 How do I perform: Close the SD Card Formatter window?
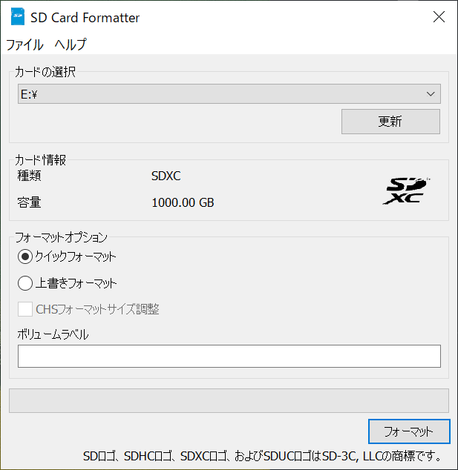point(439,17)
